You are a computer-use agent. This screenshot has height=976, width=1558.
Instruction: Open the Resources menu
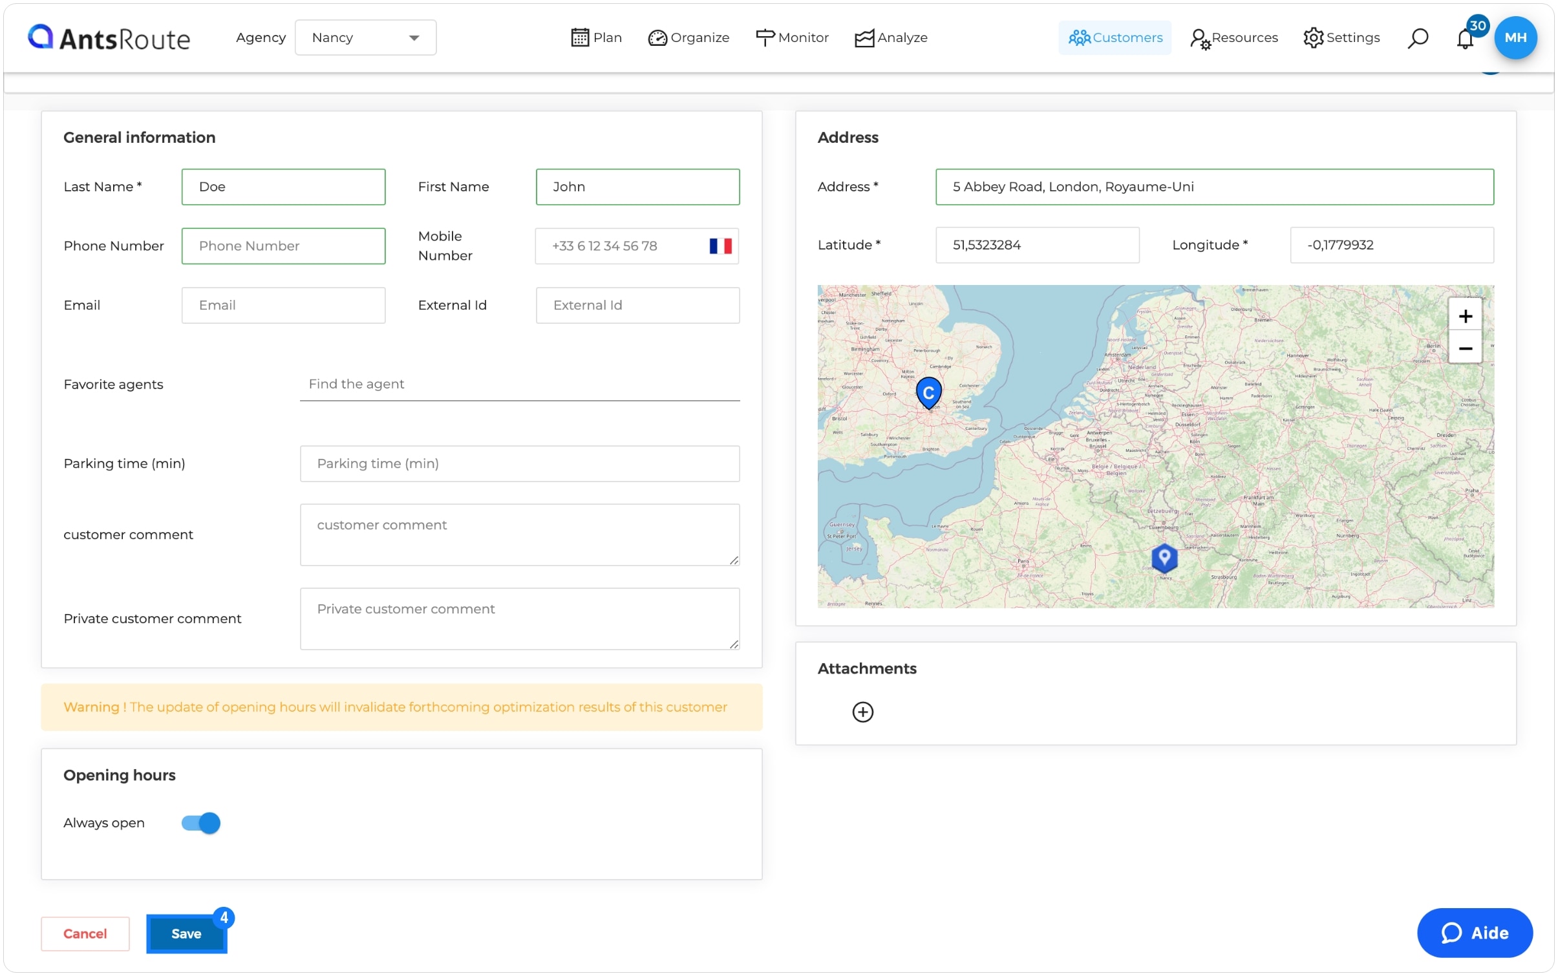click(1234, 37)
